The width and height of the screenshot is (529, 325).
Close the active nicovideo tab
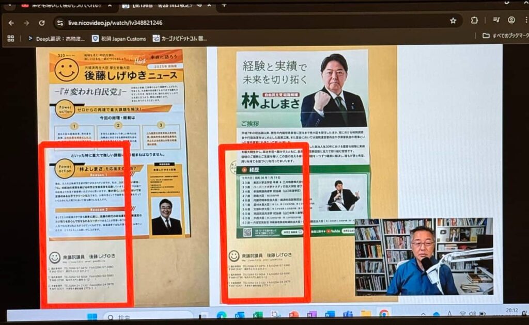point(209,5)
